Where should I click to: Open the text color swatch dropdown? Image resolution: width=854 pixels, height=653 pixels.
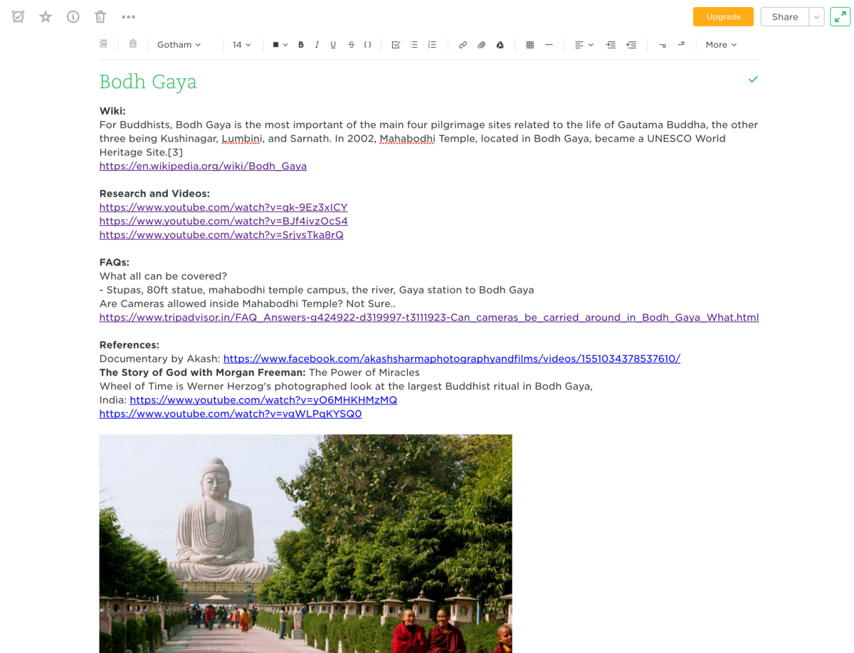pyautogui.click(x=280, y=45)
